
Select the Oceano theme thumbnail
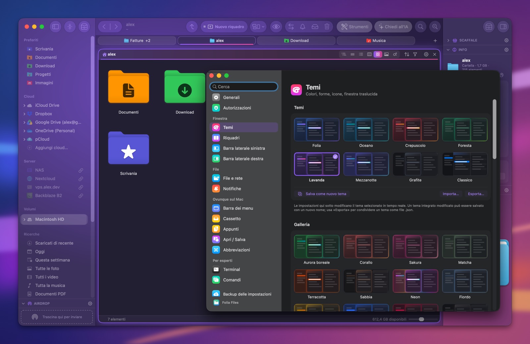pos(366,130)
